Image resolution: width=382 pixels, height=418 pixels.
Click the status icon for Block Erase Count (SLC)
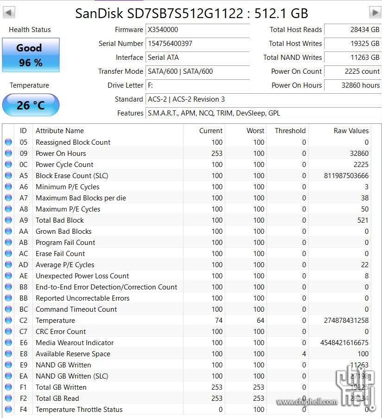click(8, 175)
